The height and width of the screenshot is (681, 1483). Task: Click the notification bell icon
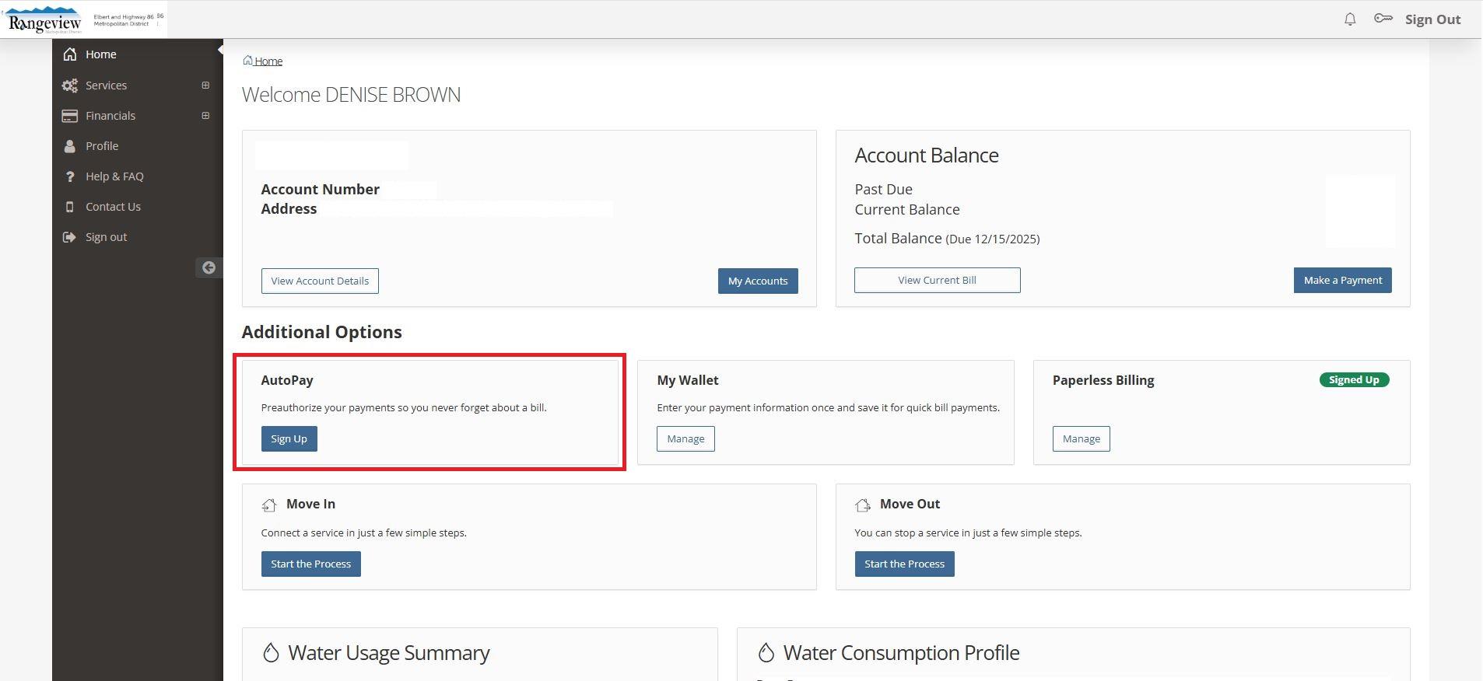(x=1350, y=19)
